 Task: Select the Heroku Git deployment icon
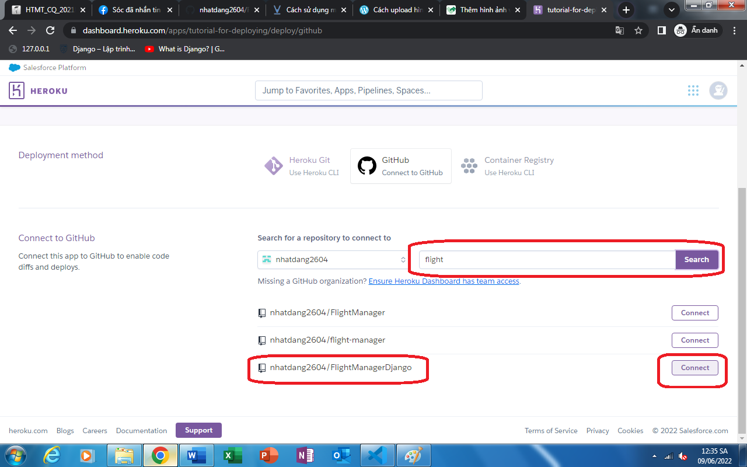274,166
